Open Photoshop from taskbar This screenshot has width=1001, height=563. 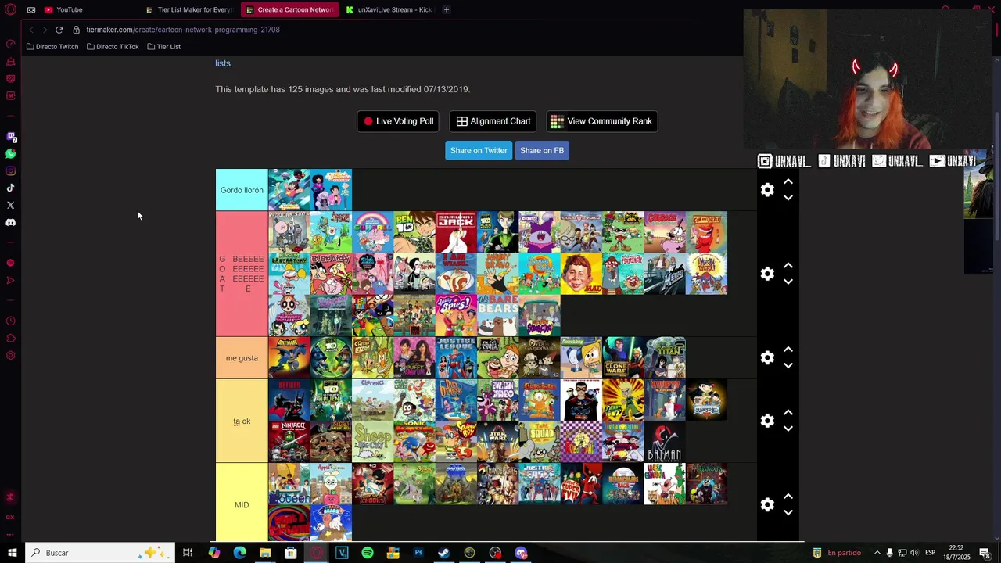[418, 553]
